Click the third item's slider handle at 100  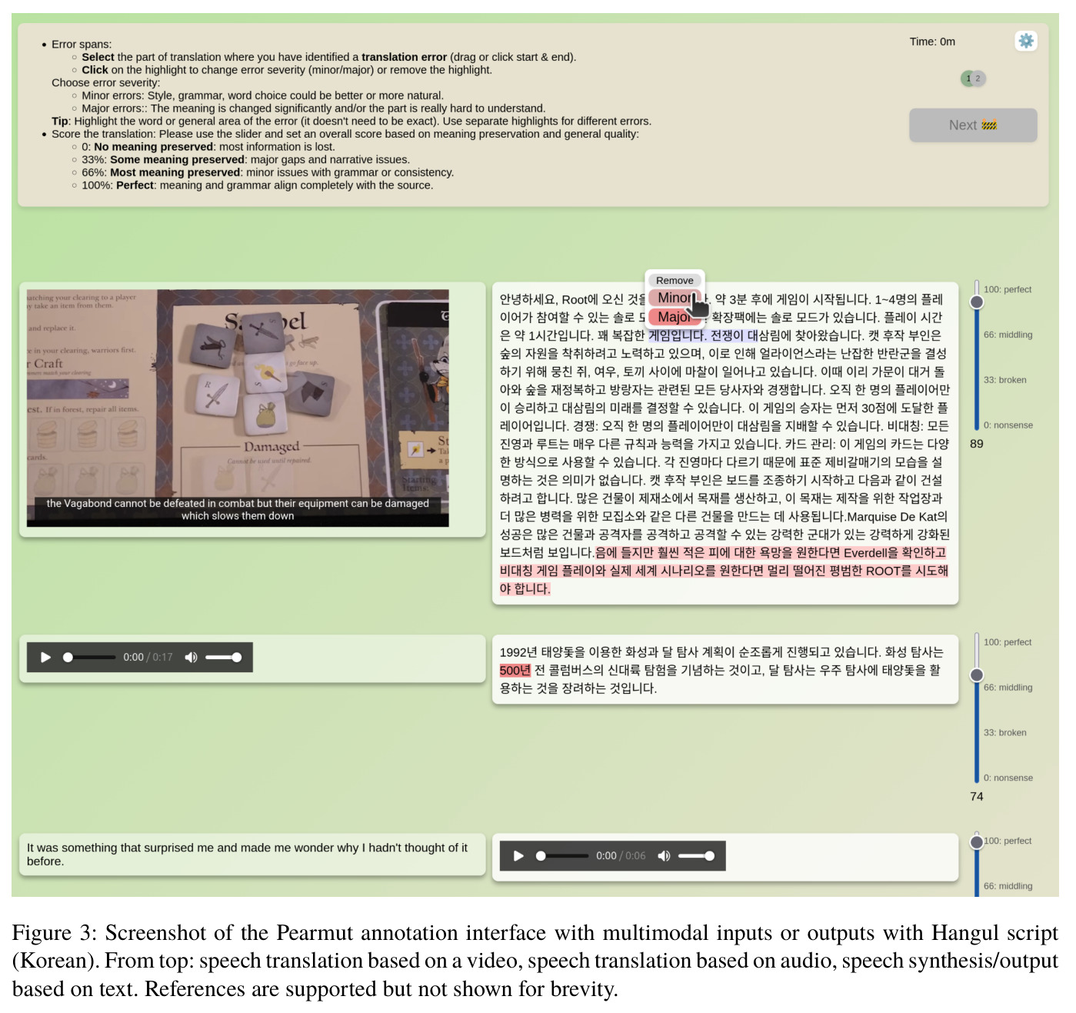click(x=977, y=842)
